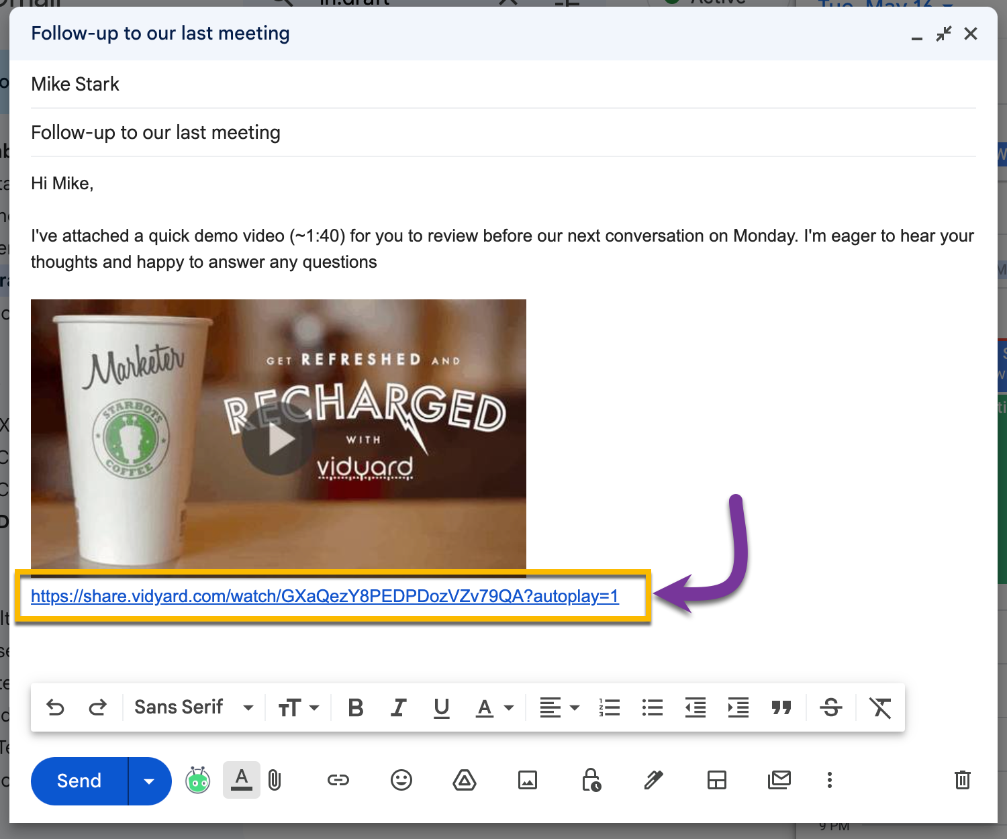This screenshot has width=1007, height=839.
Task: Insert a numbered list
Action: click(x=610, y=707)
